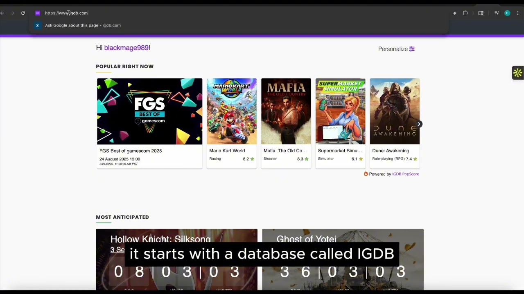Image resolution: width=524 pixels, height=294 pixels.
Task: Open the Mario Kart World cover
Action: pos(232,111)
